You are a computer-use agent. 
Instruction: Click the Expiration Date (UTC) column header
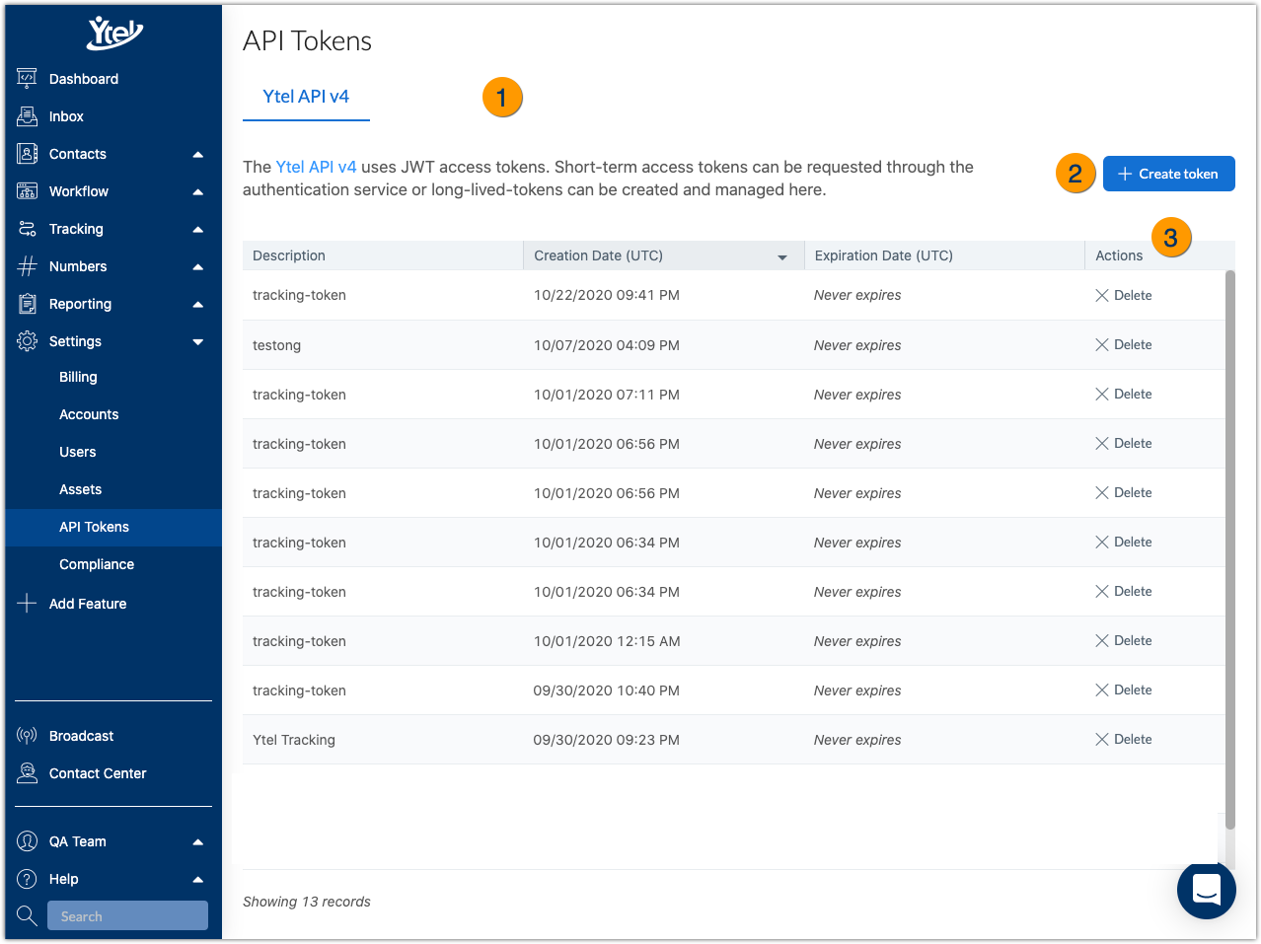944,255
